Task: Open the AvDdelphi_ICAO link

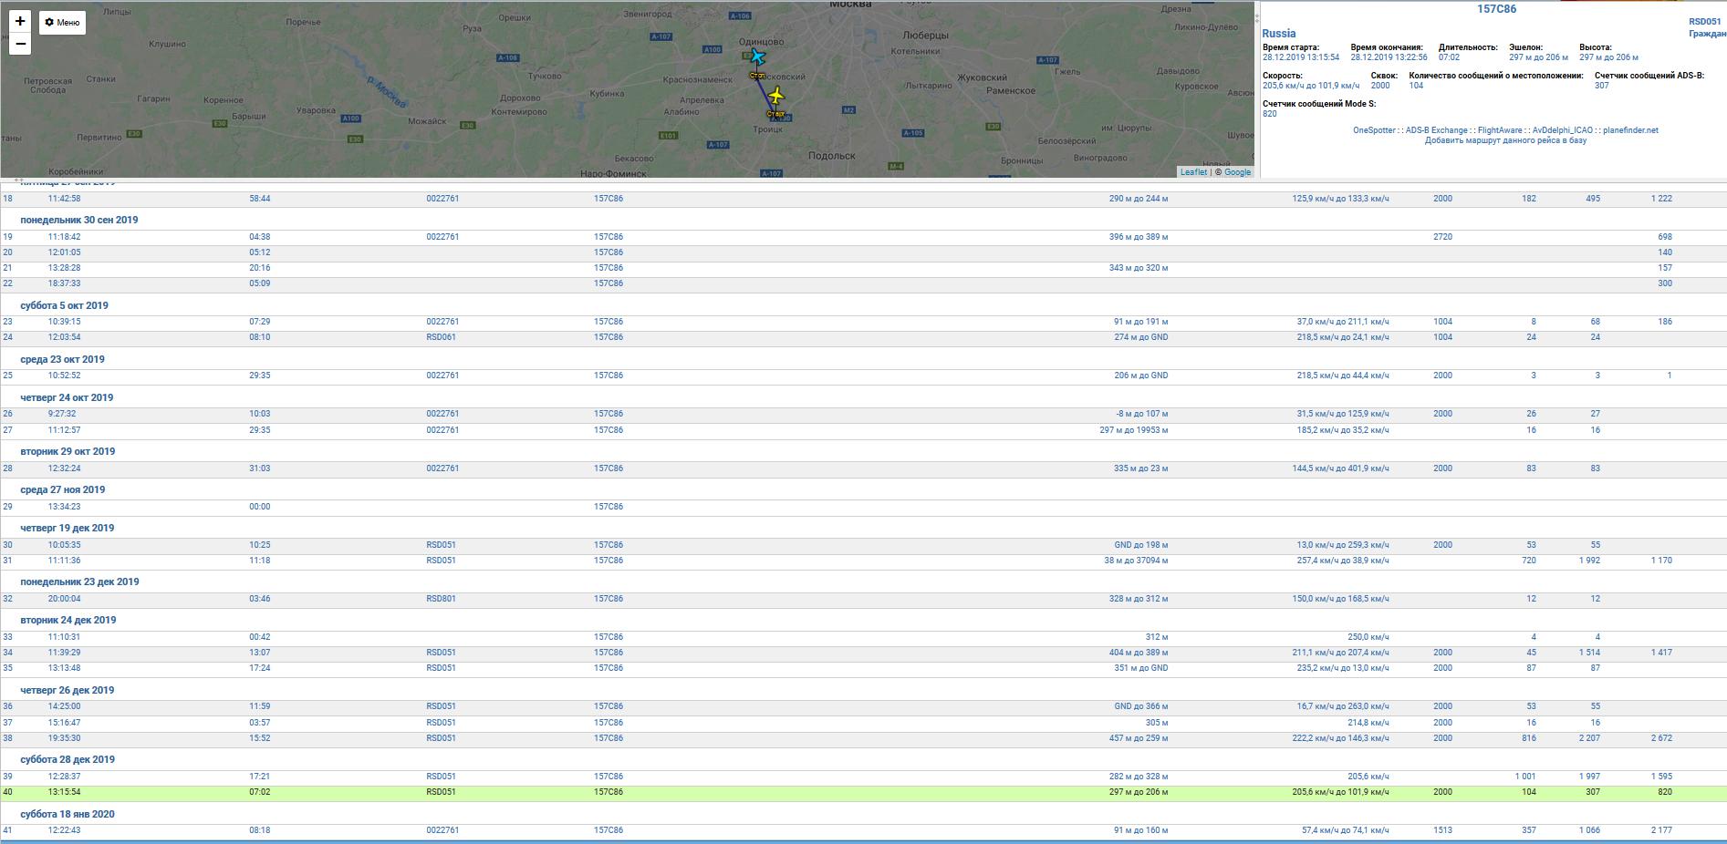Action: (x=1563, y=130)
